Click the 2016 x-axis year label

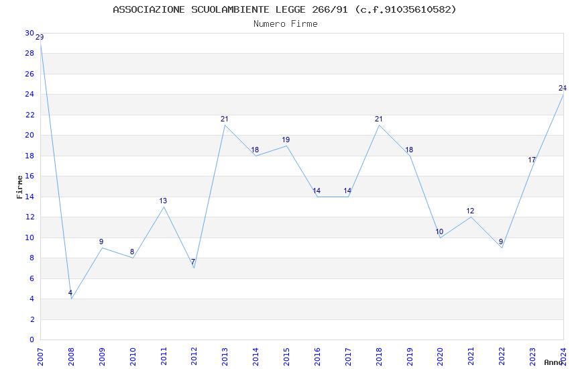pos(317,357)
